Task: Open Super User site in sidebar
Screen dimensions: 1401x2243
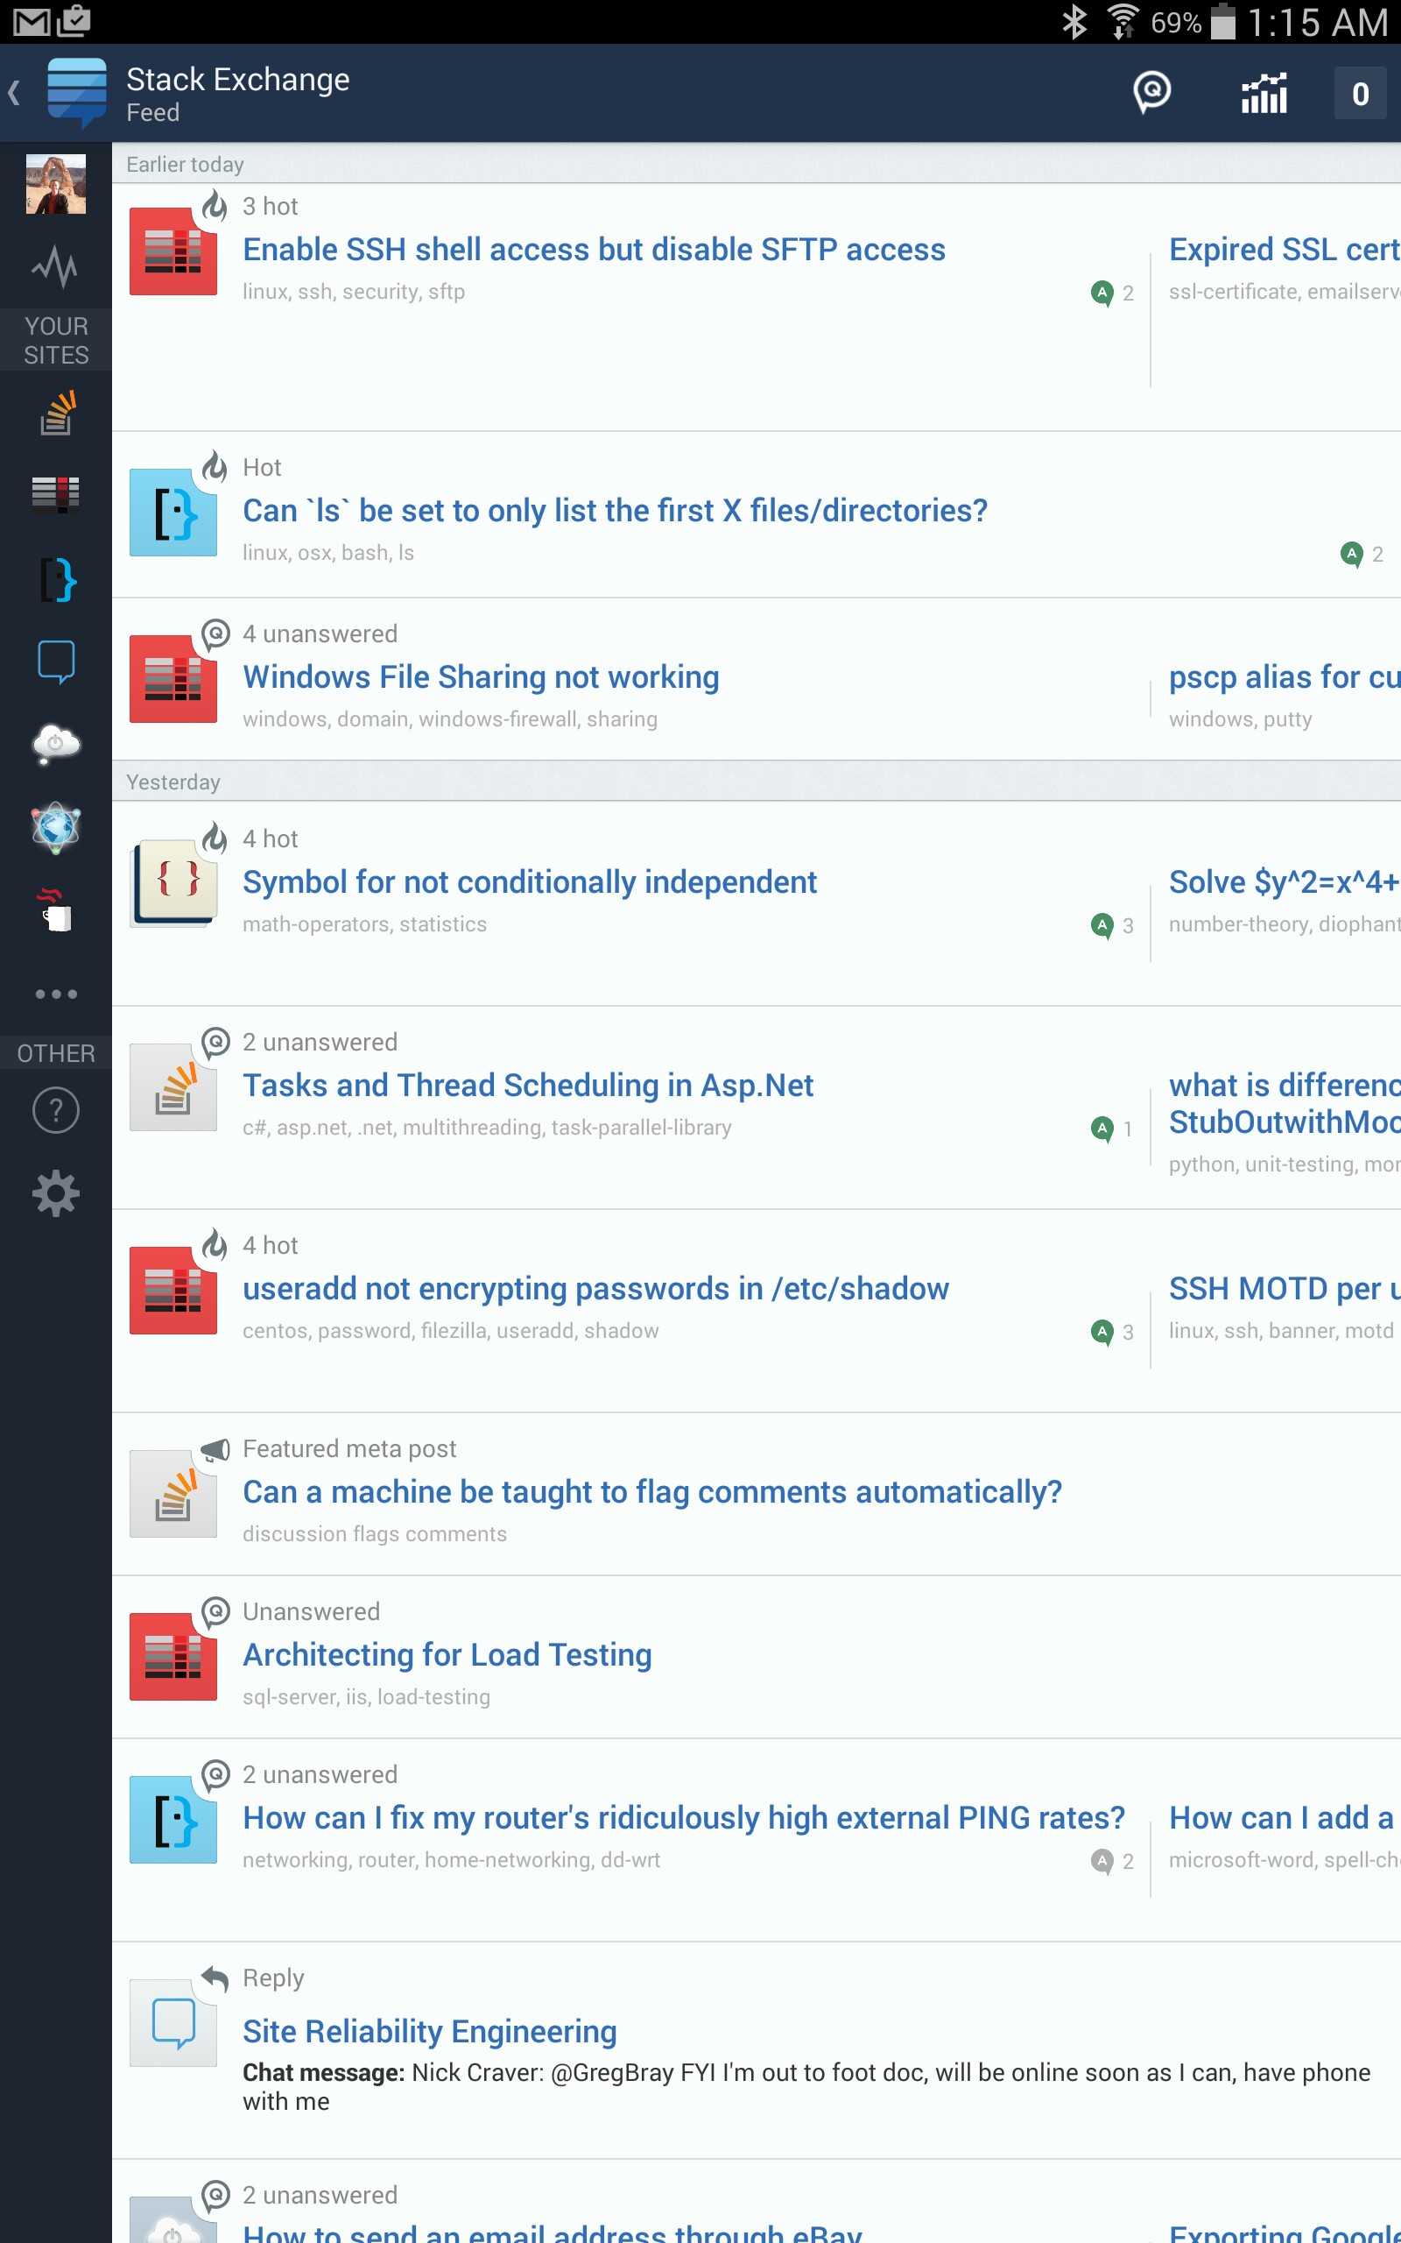Action: point(57,580)
